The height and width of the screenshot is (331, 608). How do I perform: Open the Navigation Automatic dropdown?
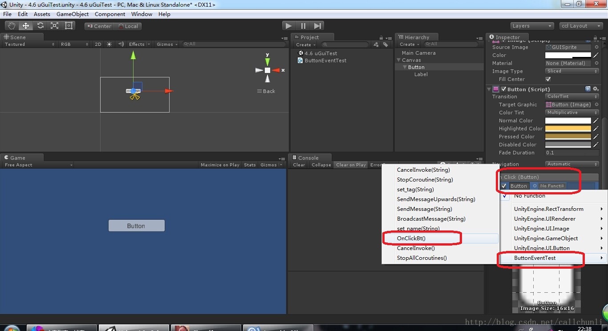click(572, 164)
